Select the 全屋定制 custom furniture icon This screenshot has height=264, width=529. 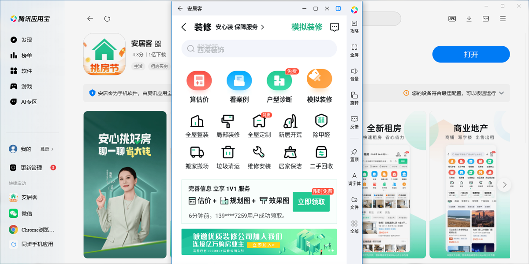[259, 121]
